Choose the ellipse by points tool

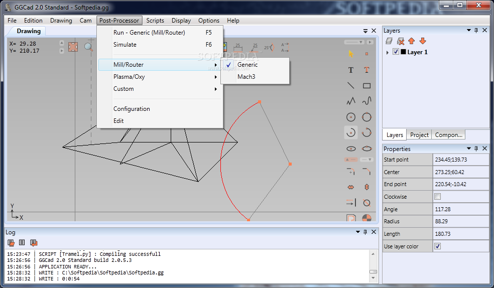[x=366, y=149]
